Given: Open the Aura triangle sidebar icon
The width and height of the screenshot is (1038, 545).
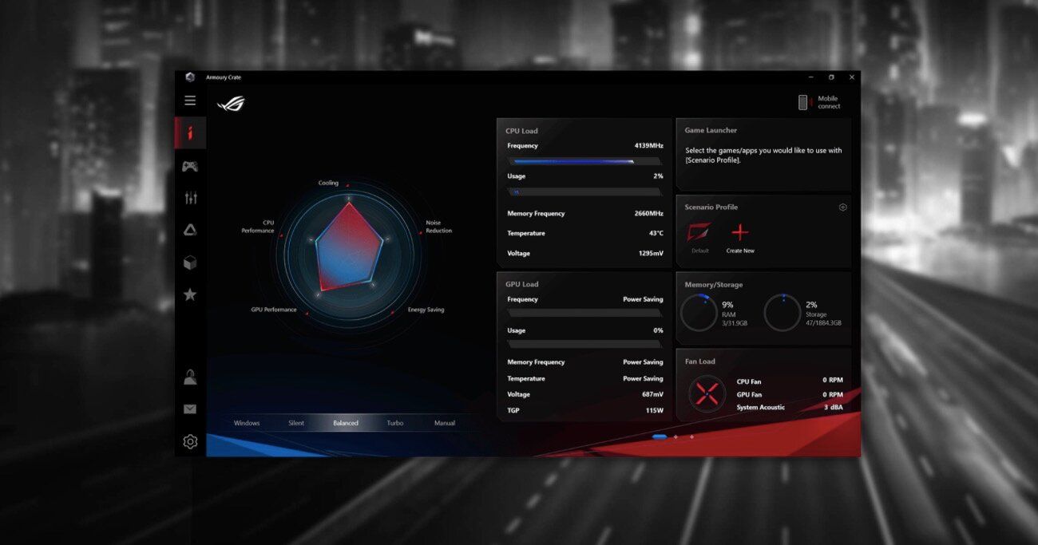Looking at the screenshot, I should (190, 230).
